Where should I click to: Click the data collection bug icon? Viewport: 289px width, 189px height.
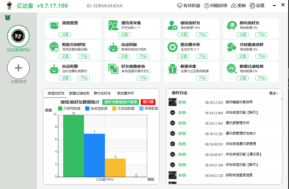172,69
